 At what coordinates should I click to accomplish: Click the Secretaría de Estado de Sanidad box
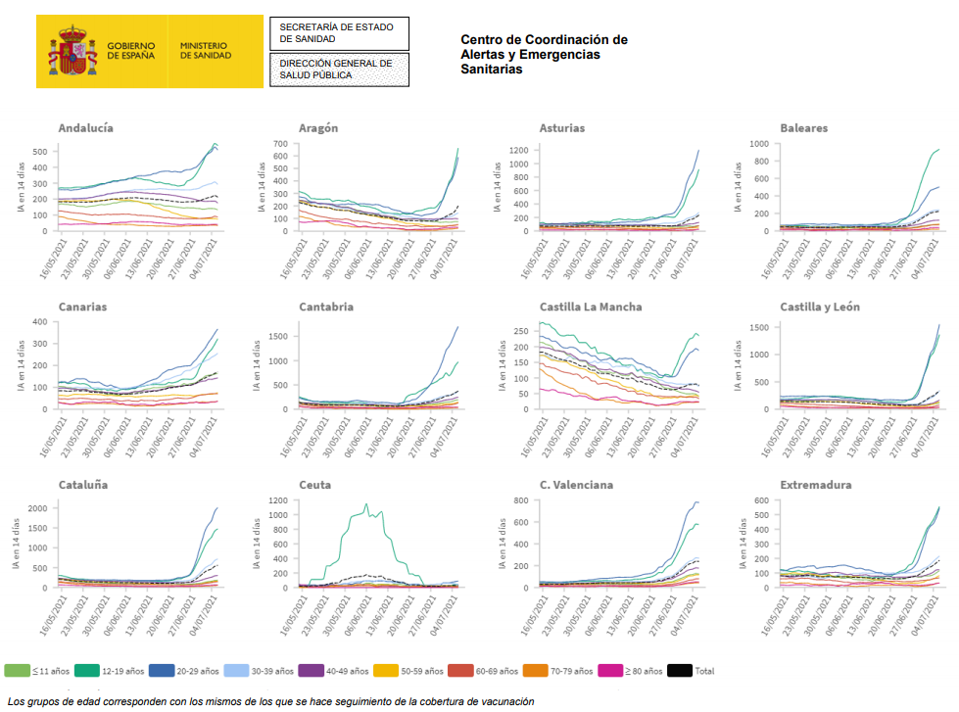[x=339, y=33]
